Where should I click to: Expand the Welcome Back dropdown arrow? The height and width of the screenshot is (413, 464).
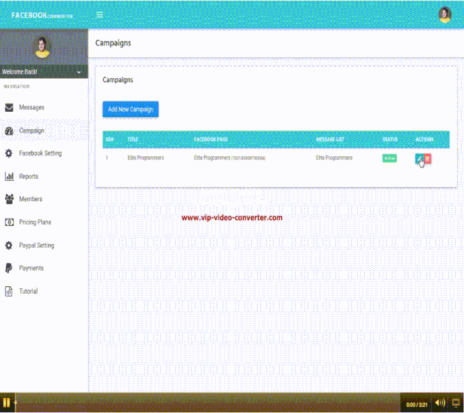79,72
